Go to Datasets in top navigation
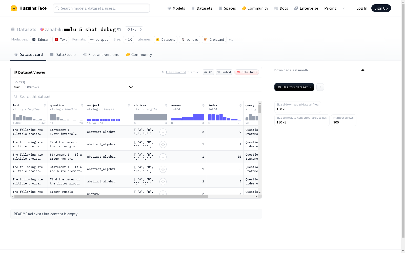 tap(202, 8)
